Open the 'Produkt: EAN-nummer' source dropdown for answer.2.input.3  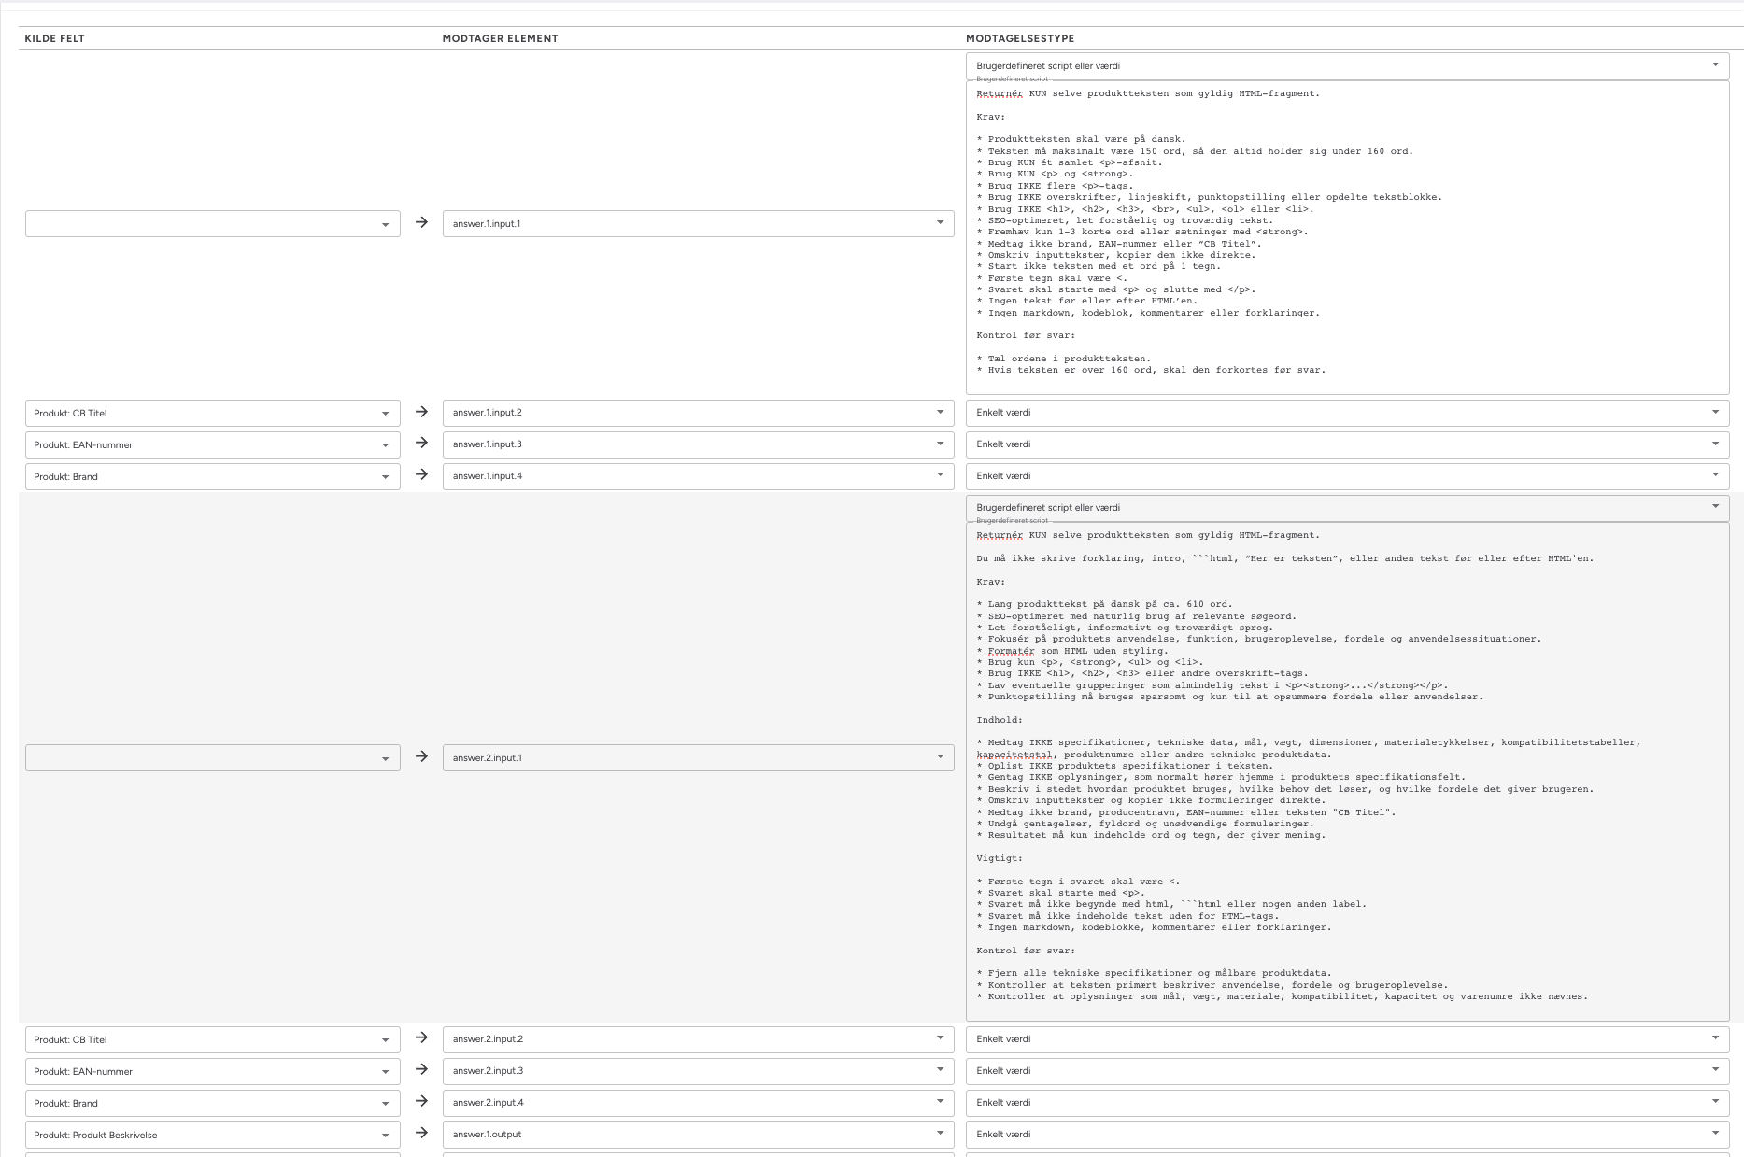212,1071
